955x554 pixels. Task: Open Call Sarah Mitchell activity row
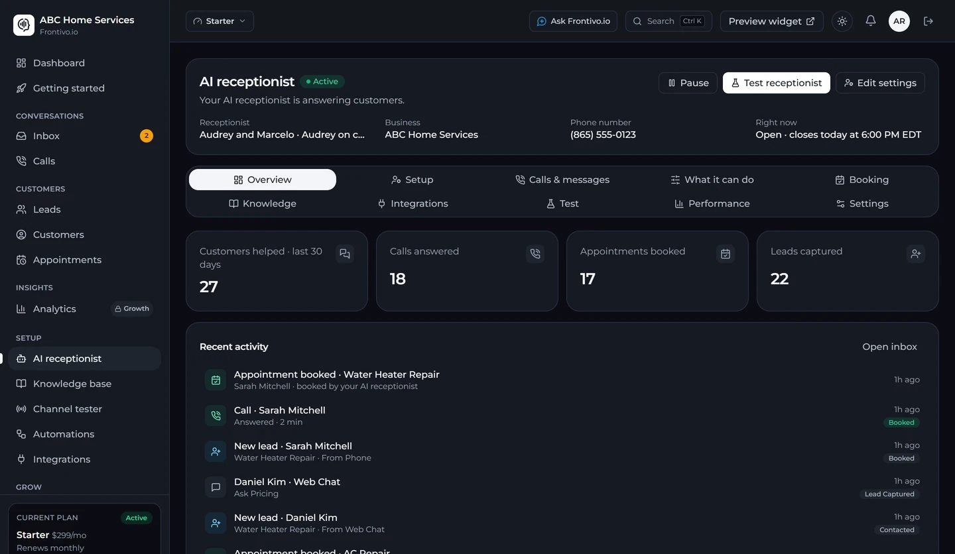pos(562,415)
